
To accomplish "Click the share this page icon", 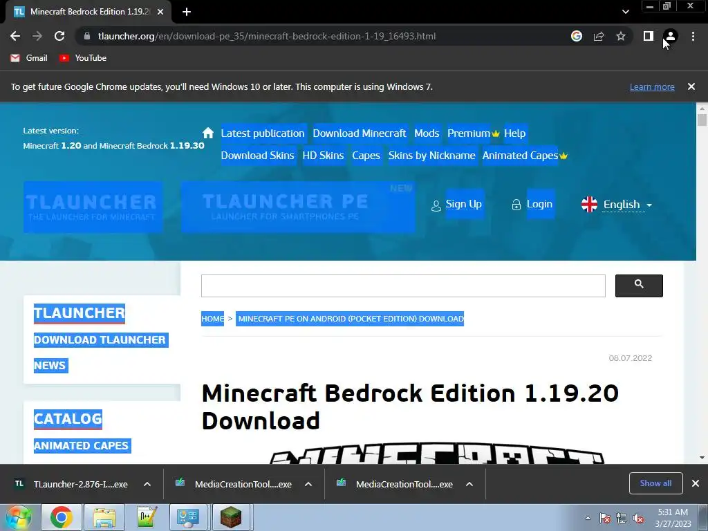I will pos(599,36).
